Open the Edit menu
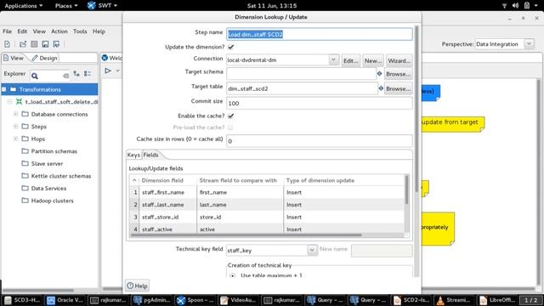The height and width of the screenshot is (306, 544). click(22, 31)
